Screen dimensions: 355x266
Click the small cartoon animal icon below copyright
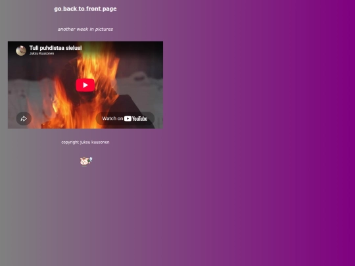[x=86, y=162]
